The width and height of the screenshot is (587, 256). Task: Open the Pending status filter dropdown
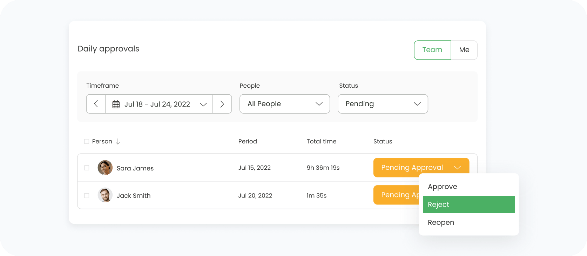[x=383, y=104]
